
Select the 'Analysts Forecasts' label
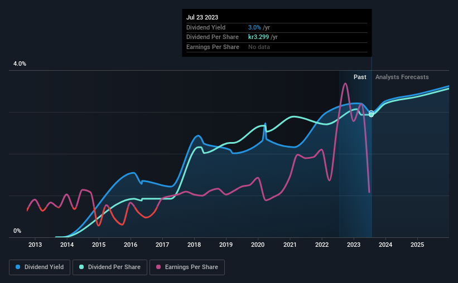pos(402,77)
